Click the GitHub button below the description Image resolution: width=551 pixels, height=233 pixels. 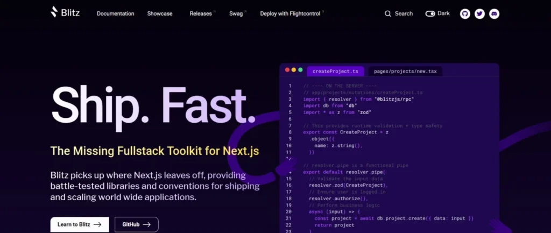click(136, 224)
